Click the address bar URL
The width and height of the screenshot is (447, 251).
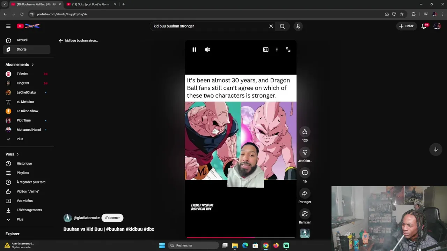(x=62, y=14)
